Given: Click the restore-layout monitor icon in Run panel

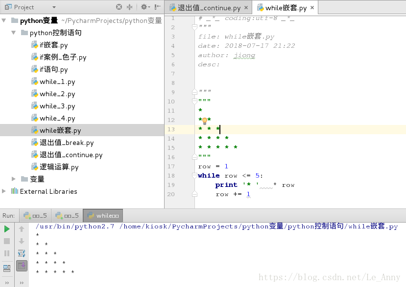Looking at the screenshot, I should [x=6, y=267].
